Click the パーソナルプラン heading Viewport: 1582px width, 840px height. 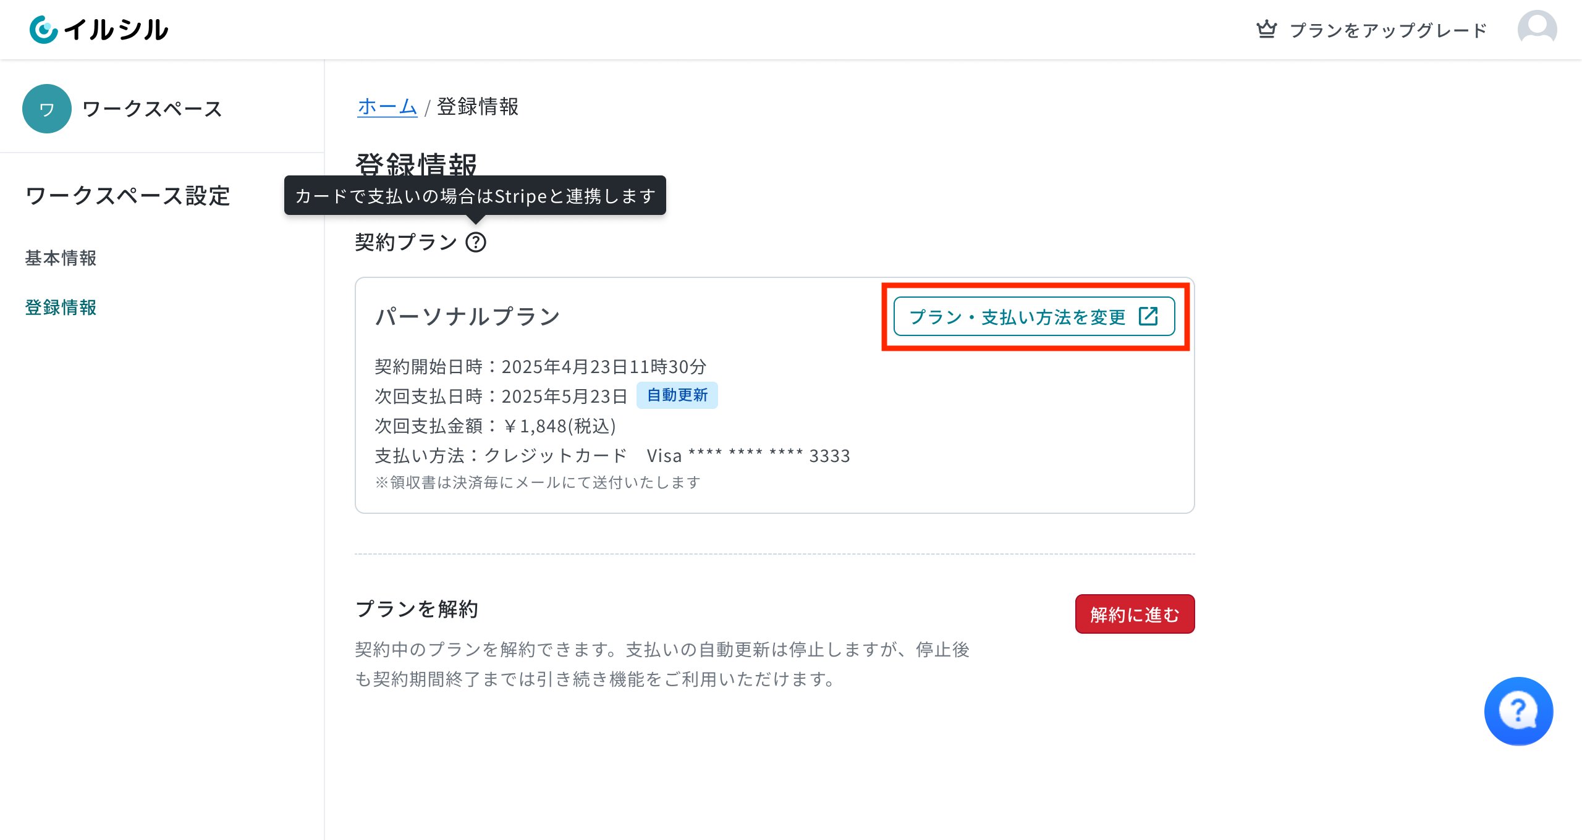pyautogui.click(x=468, y=316)
